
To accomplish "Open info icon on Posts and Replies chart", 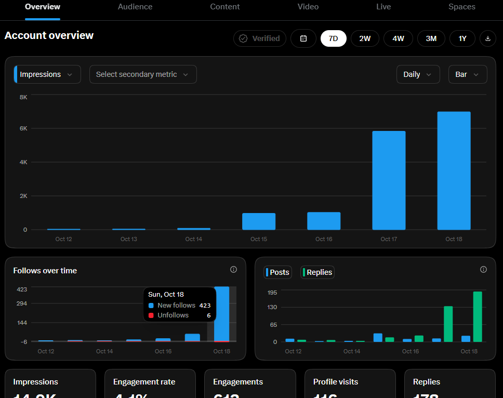I will 483,269.
